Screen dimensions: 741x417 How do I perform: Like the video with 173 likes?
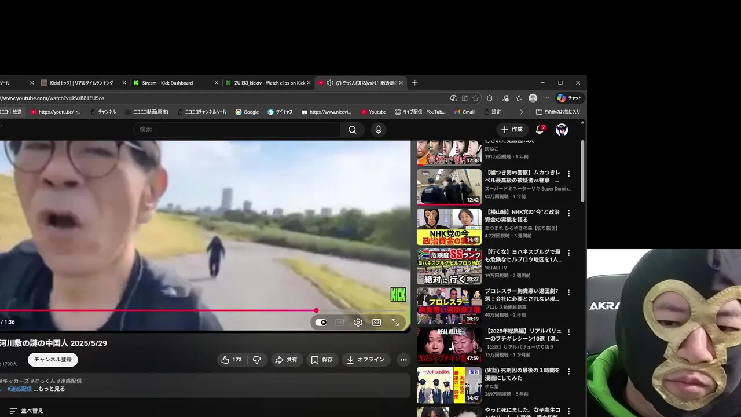click(231, 360)
